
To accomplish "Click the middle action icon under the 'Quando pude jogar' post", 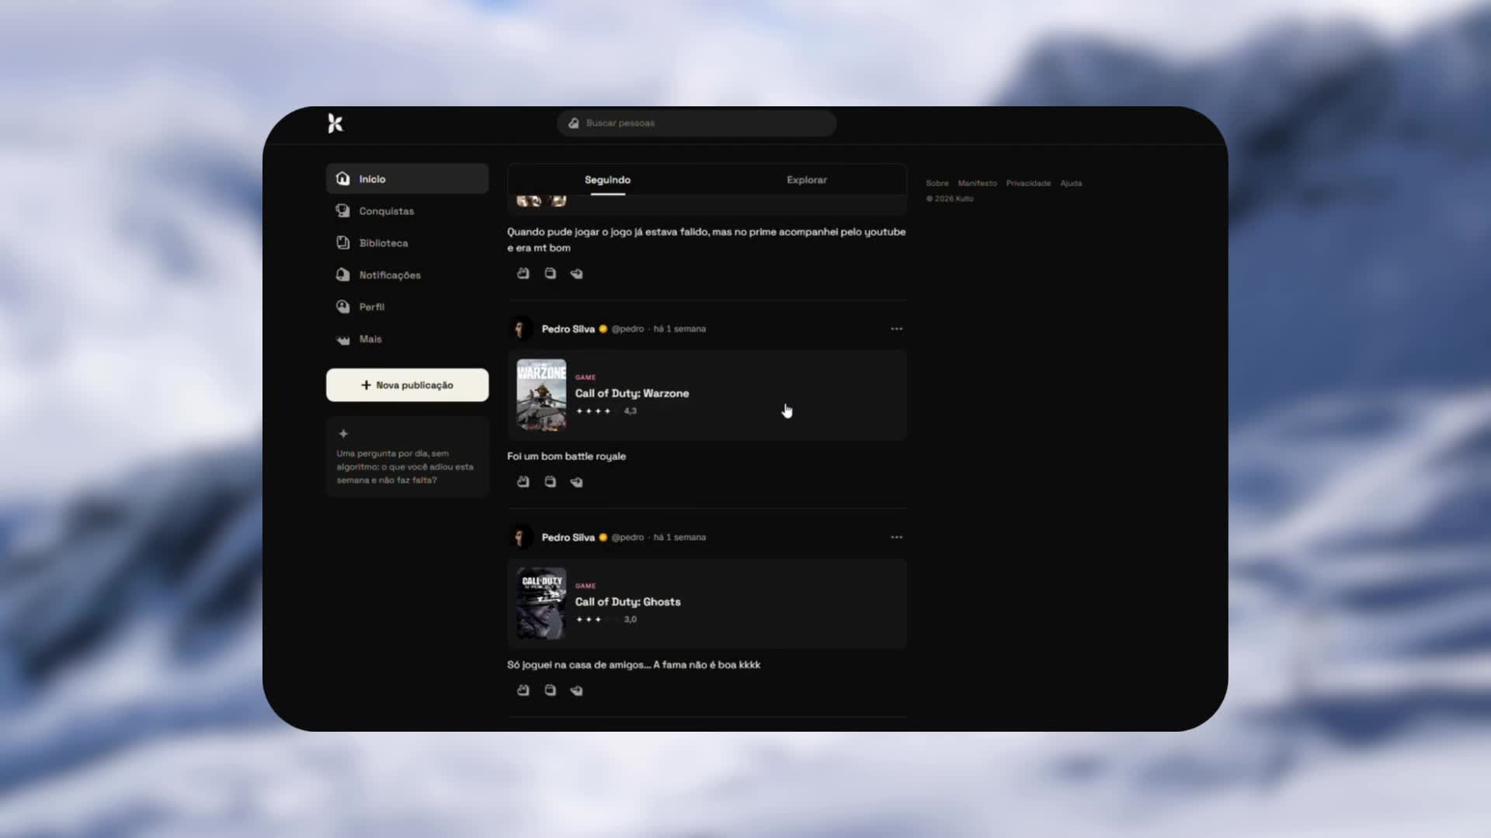I will coord(550,273).
